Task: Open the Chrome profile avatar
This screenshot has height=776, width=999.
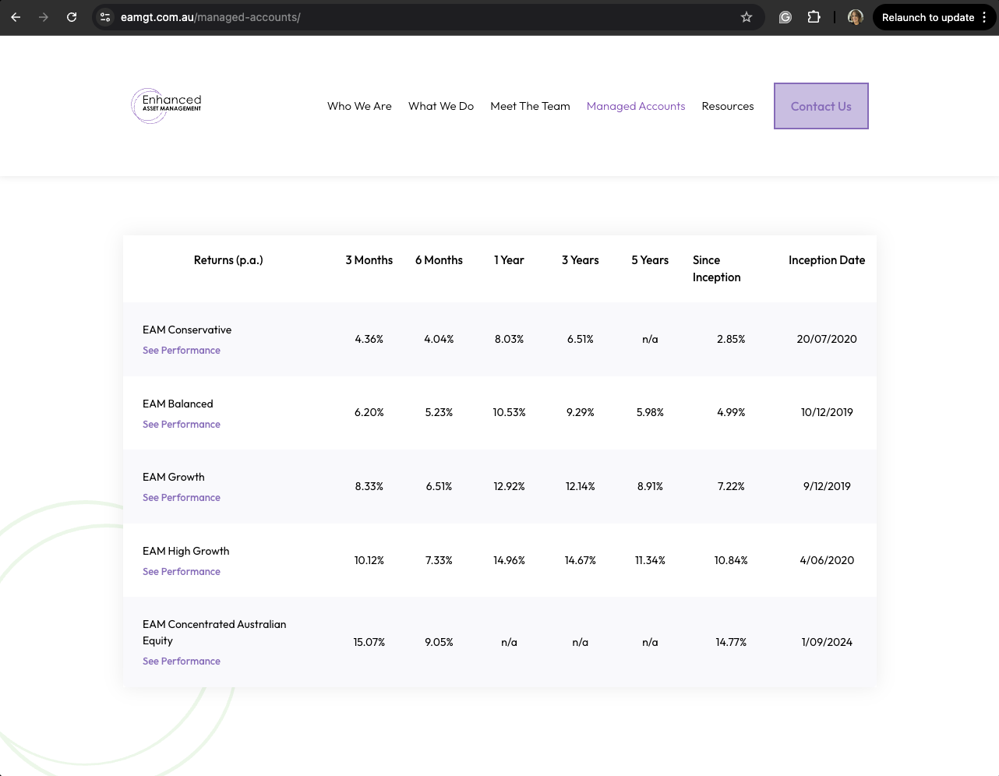Action: pyautogui.click(x=856, y=17)
